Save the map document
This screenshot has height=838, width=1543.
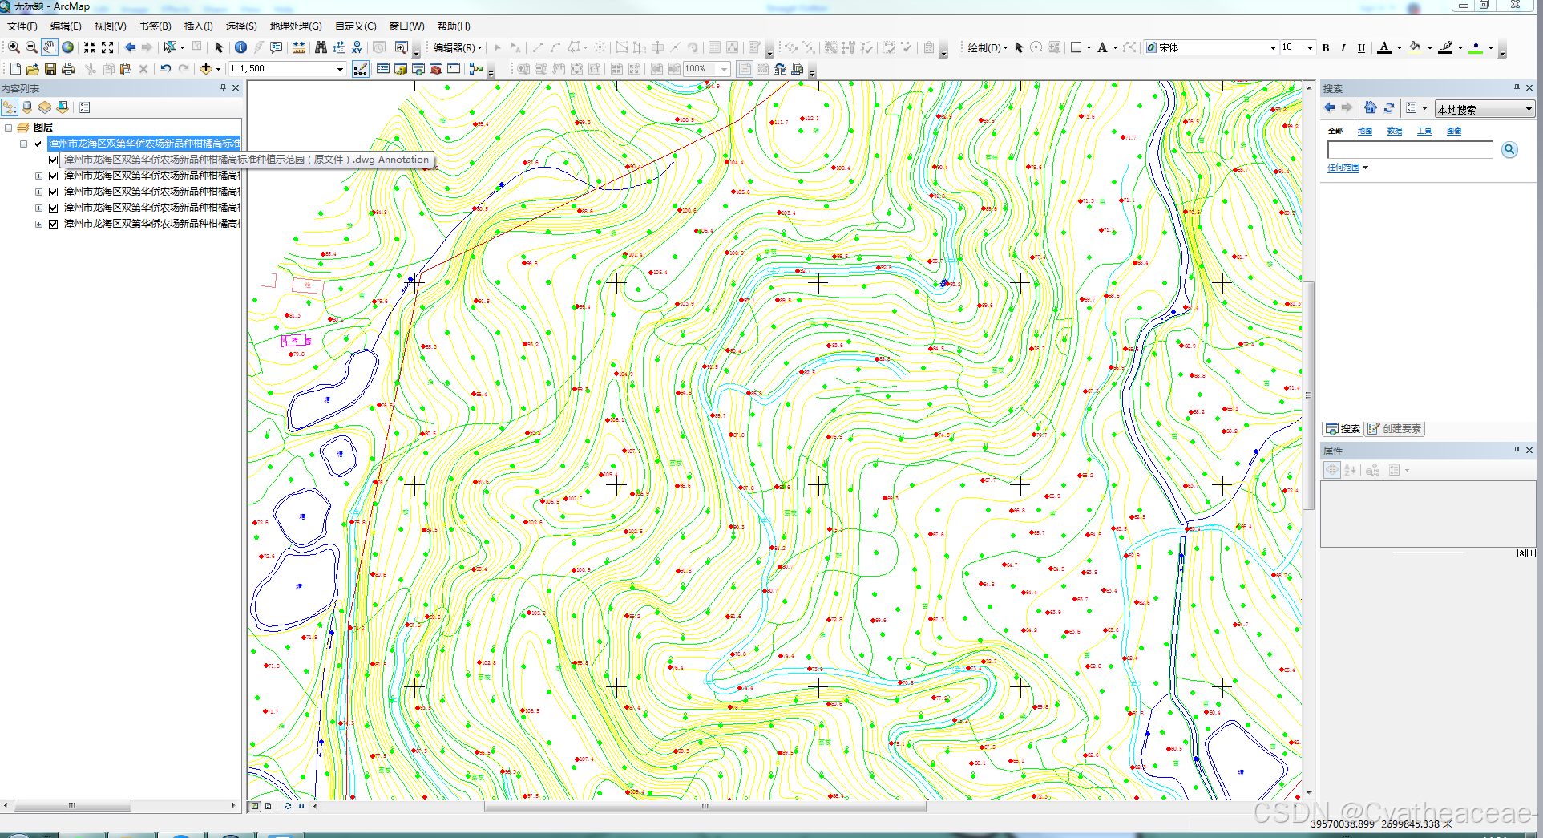click(50, 69)
